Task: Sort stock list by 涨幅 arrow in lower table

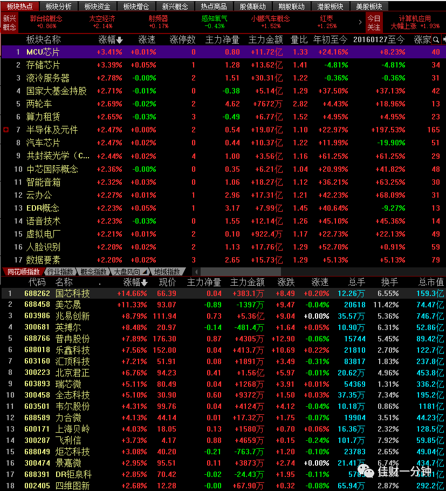Action: pos(144,283)
